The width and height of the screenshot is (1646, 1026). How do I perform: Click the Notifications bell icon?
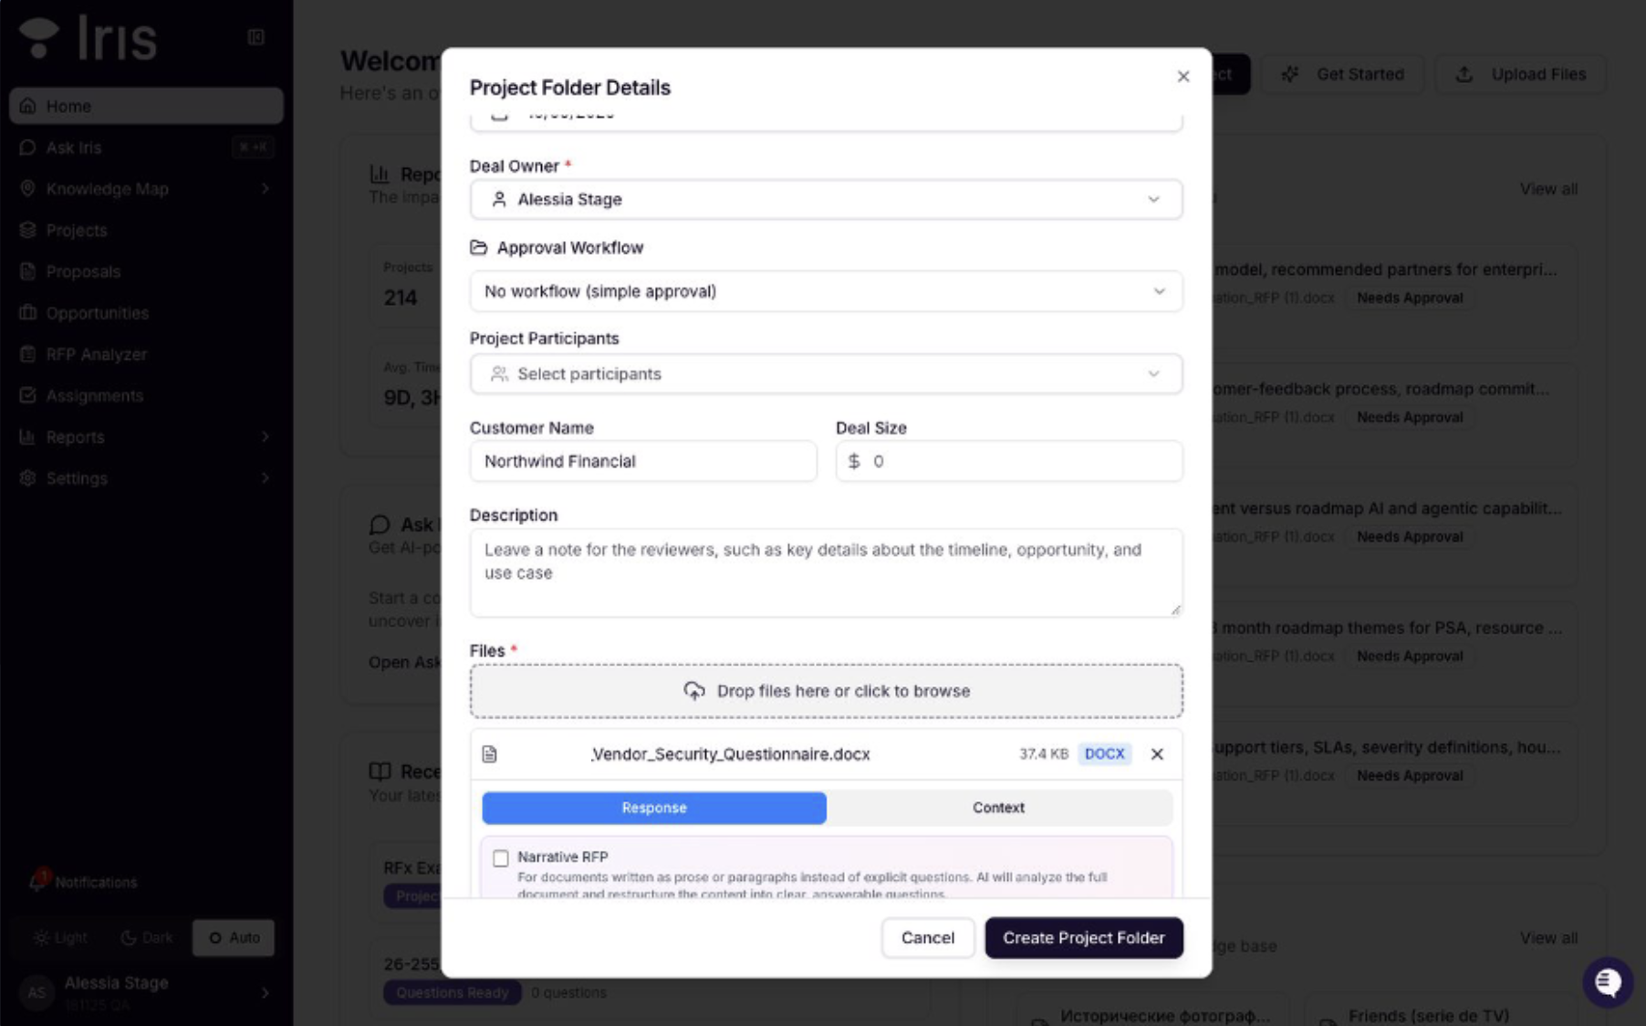pyautogui.click(x=37, y=881)
